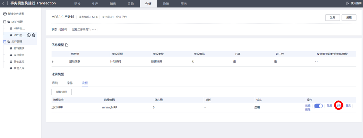Switch to the 采购 tab

[x=131, y=4]
